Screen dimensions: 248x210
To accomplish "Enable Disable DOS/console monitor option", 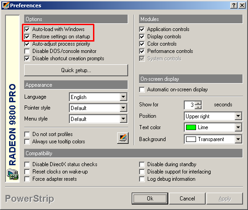I will click(x=27, y=51).
